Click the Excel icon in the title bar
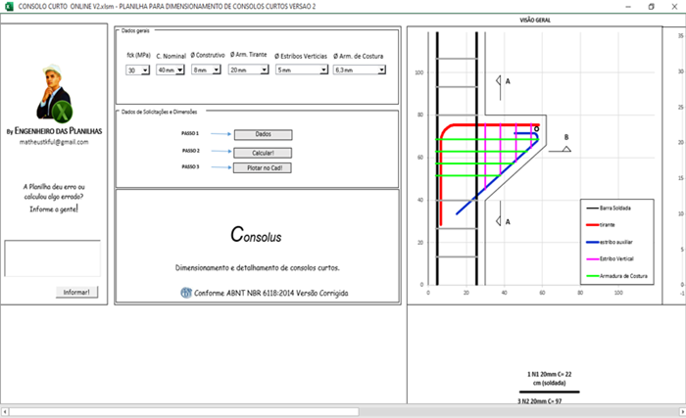This screenshot has width=686, height=418. point(7,6)
